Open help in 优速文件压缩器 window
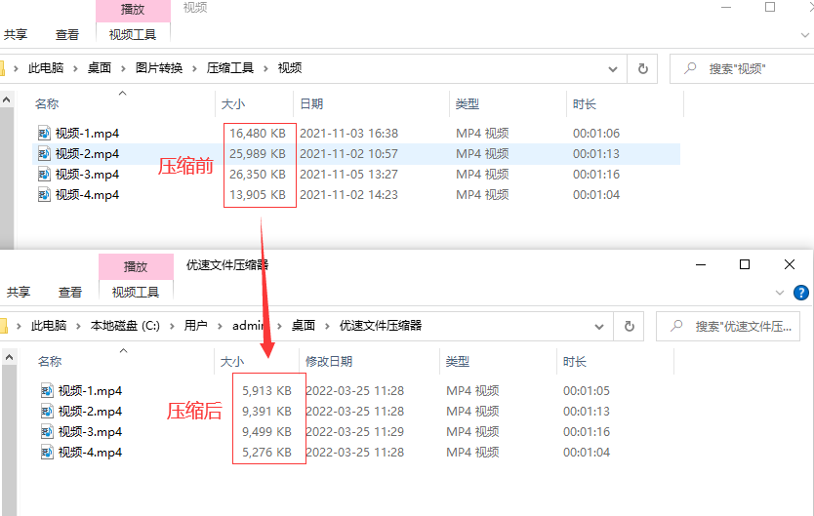 (x=801, y=293)
